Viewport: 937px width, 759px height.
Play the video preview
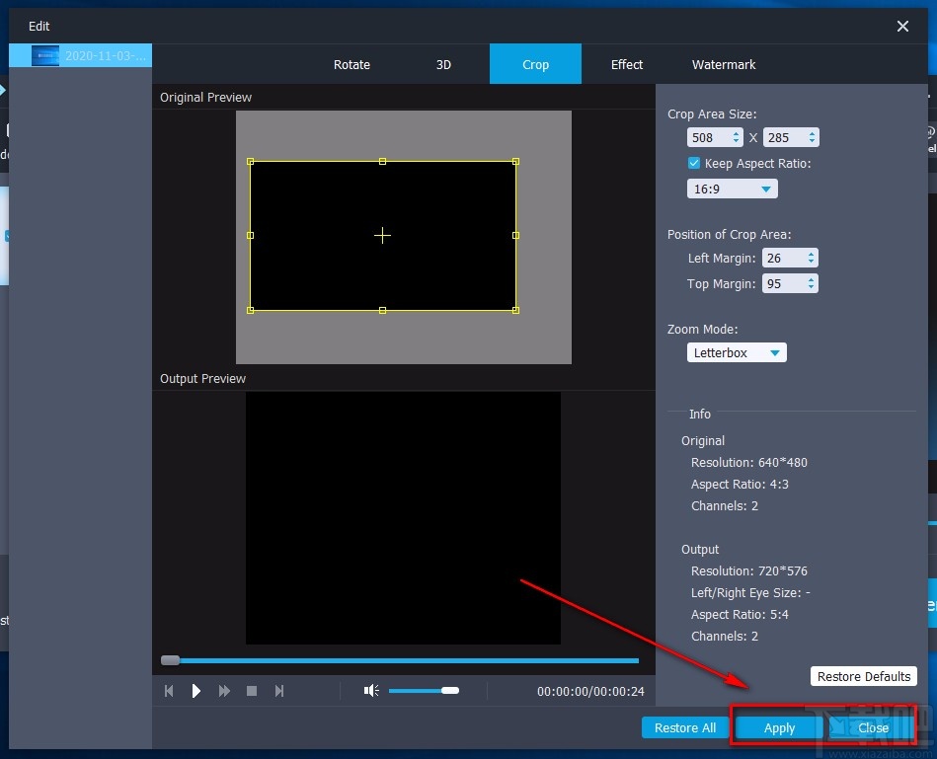(195, 690)
